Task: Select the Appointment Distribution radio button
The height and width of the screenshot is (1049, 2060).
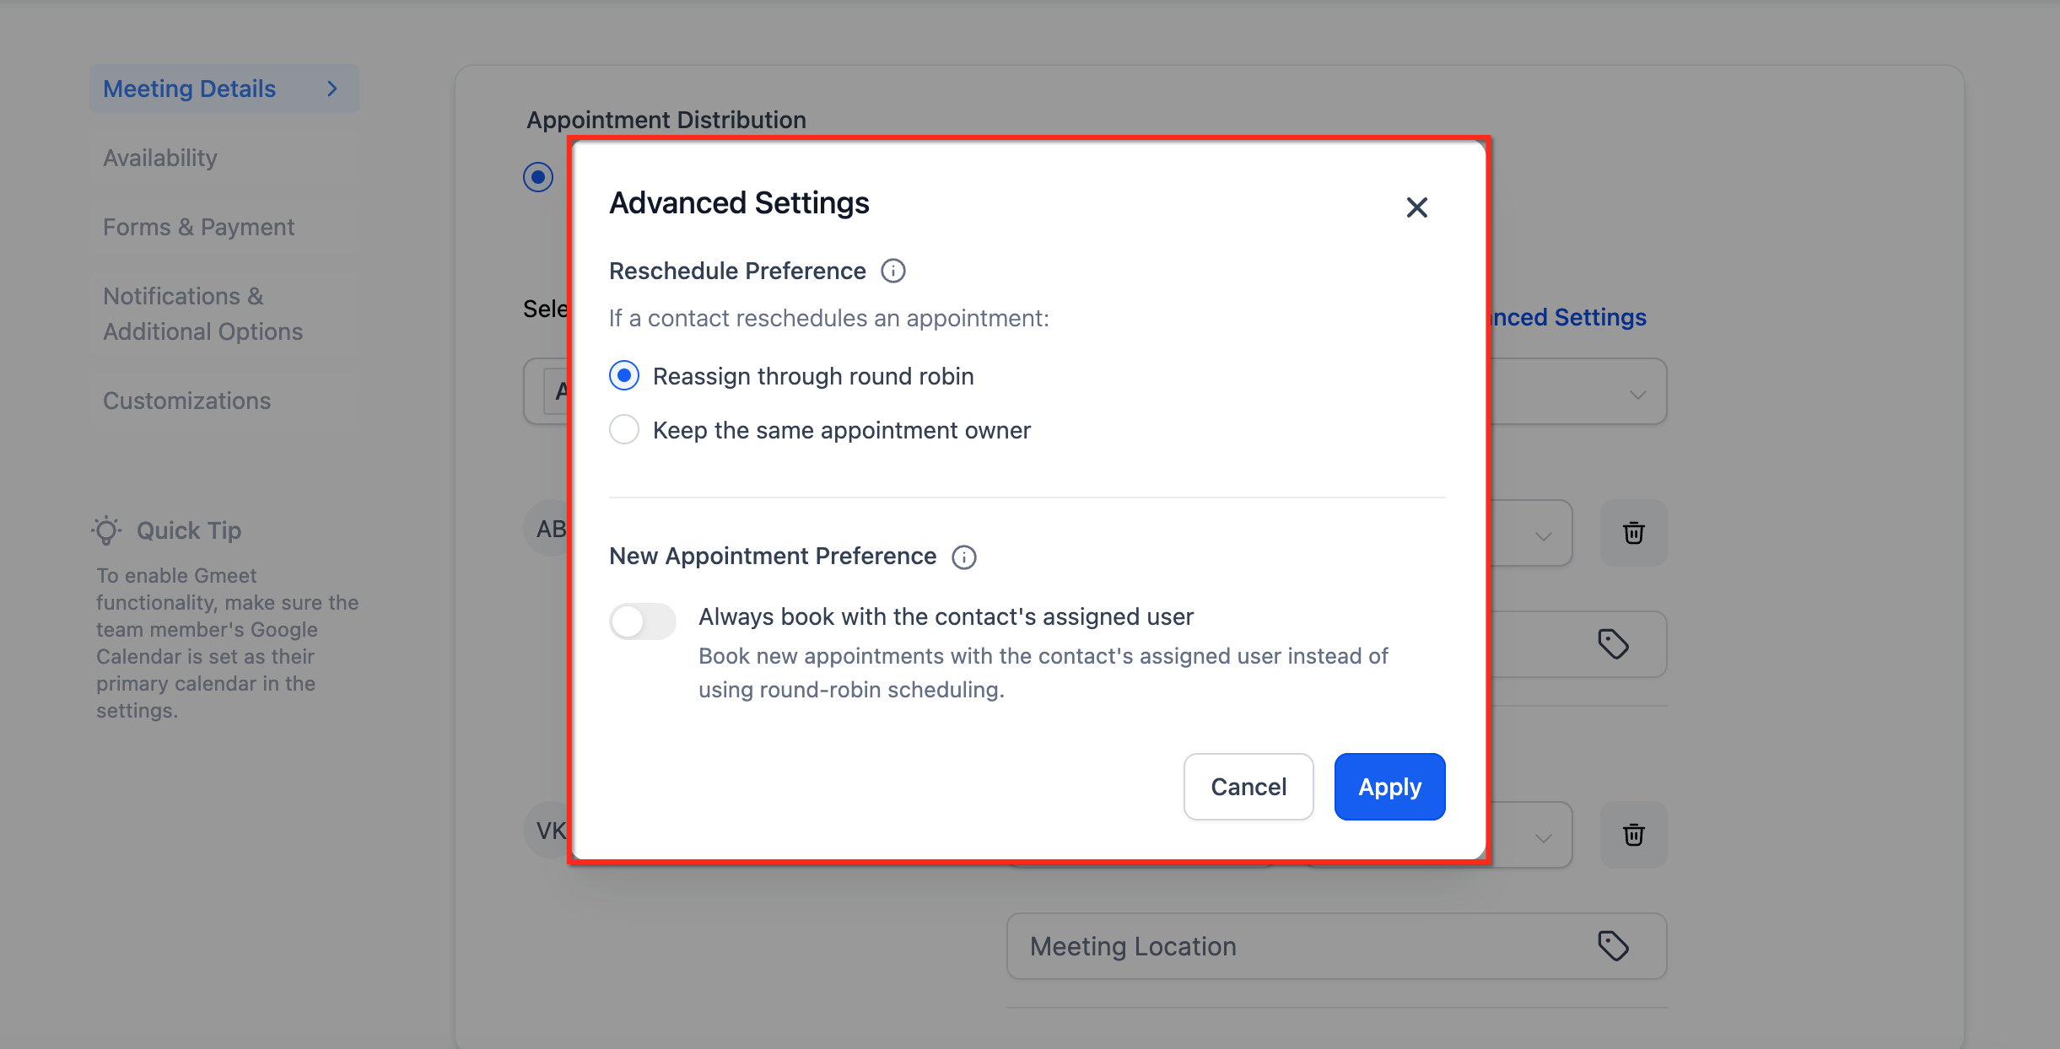Action: 538,177
